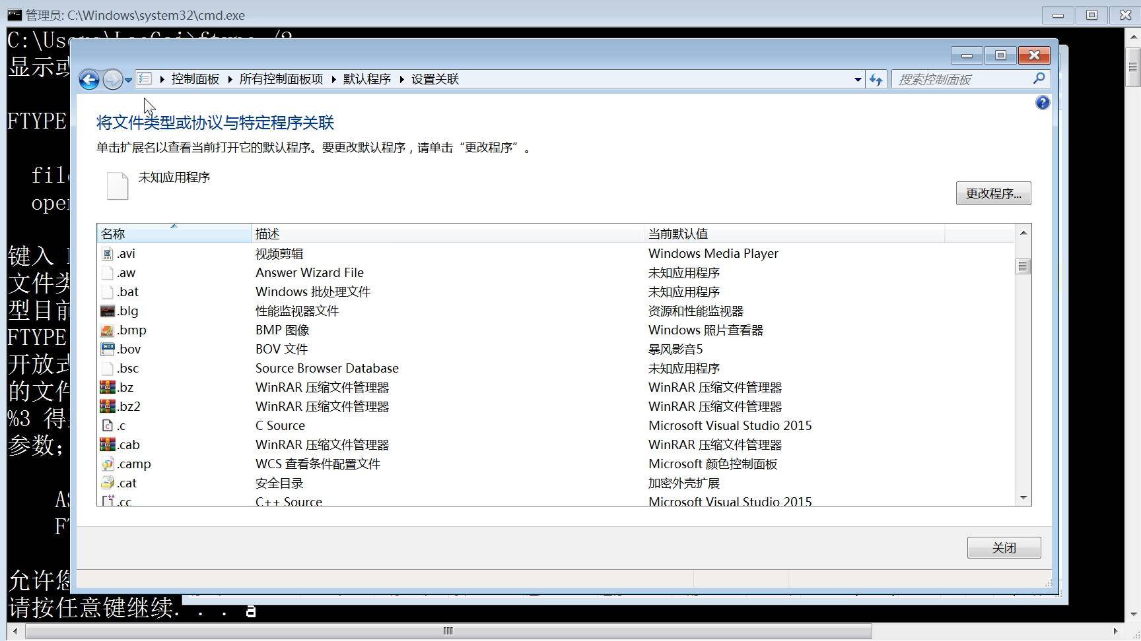The width and height of the screenshot is (1141, 641).
Task: Click the greyed Forward arrow button
Action: pos(113,80)
